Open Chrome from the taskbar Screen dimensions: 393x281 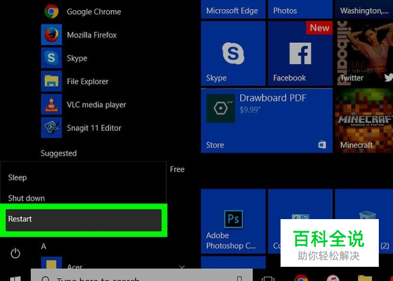point(301,278)
